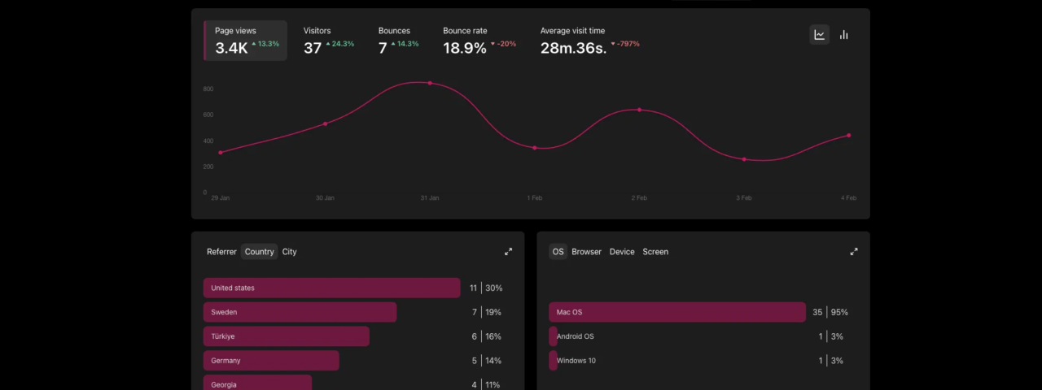Click the Türkiye country bar
The height and width of the screenshot is (390, 1042).
tap(287, 336)
